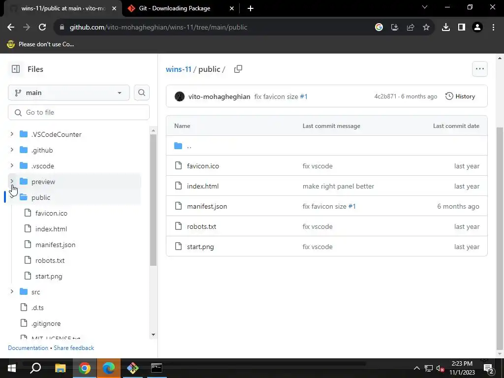The width and height of the screenshot is (504, 378).
Task: Expand the src folder chevron
Action: pos(12,291)
